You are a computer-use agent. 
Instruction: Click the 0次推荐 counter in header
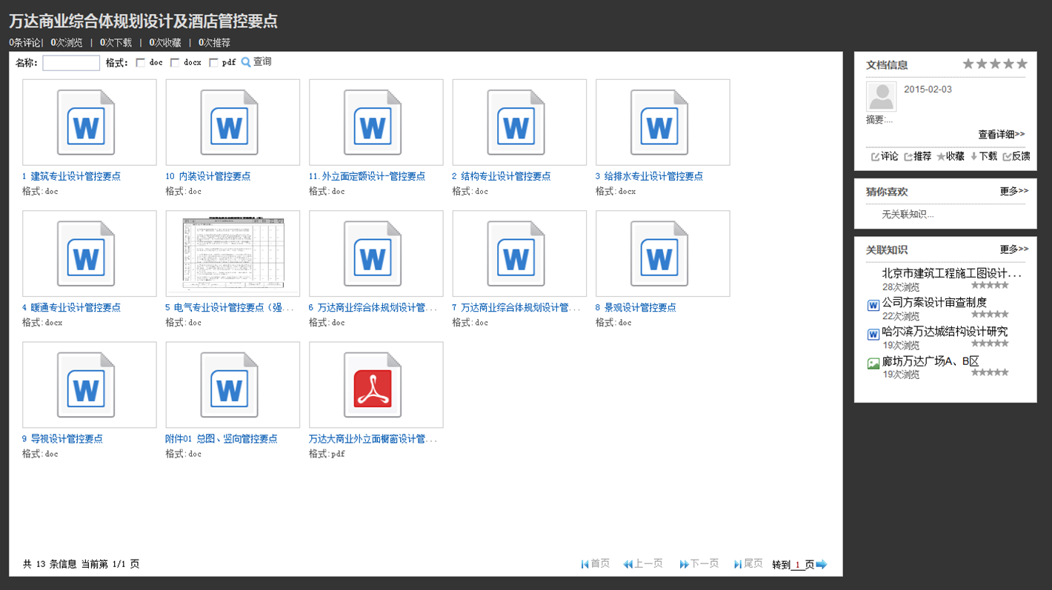(x=215, y=43)
